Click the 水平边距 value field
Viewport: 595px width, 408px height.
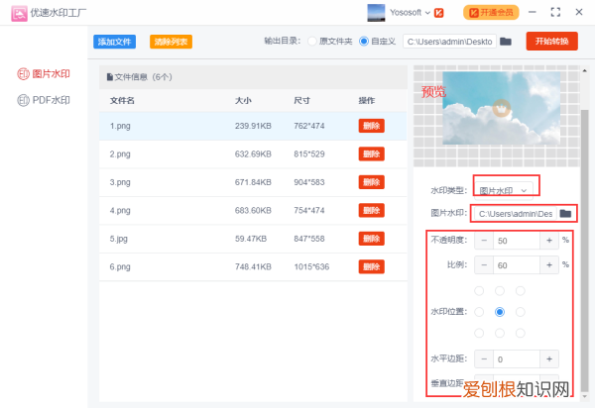click(x=517, y=359)
